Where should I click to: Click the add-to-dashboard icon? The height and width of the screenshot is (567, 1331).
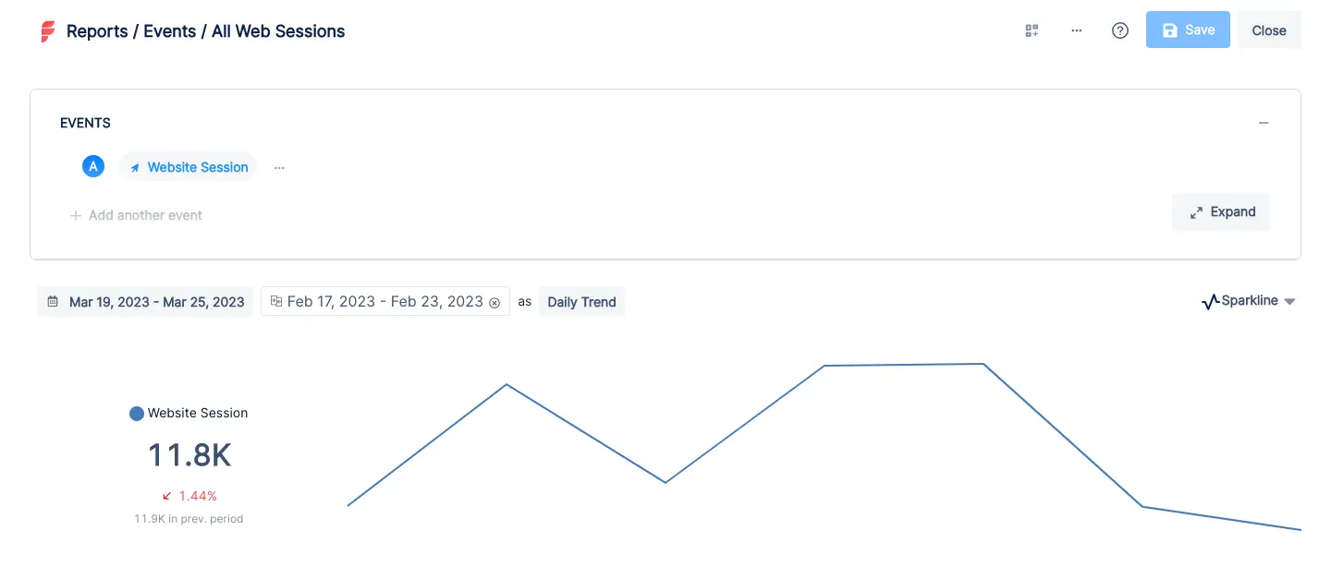tap(1032, 30)
